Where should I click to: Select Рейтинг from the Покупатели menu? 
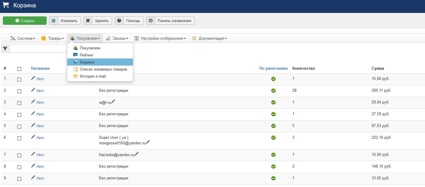pyautogui.click(x=86, y=55)
